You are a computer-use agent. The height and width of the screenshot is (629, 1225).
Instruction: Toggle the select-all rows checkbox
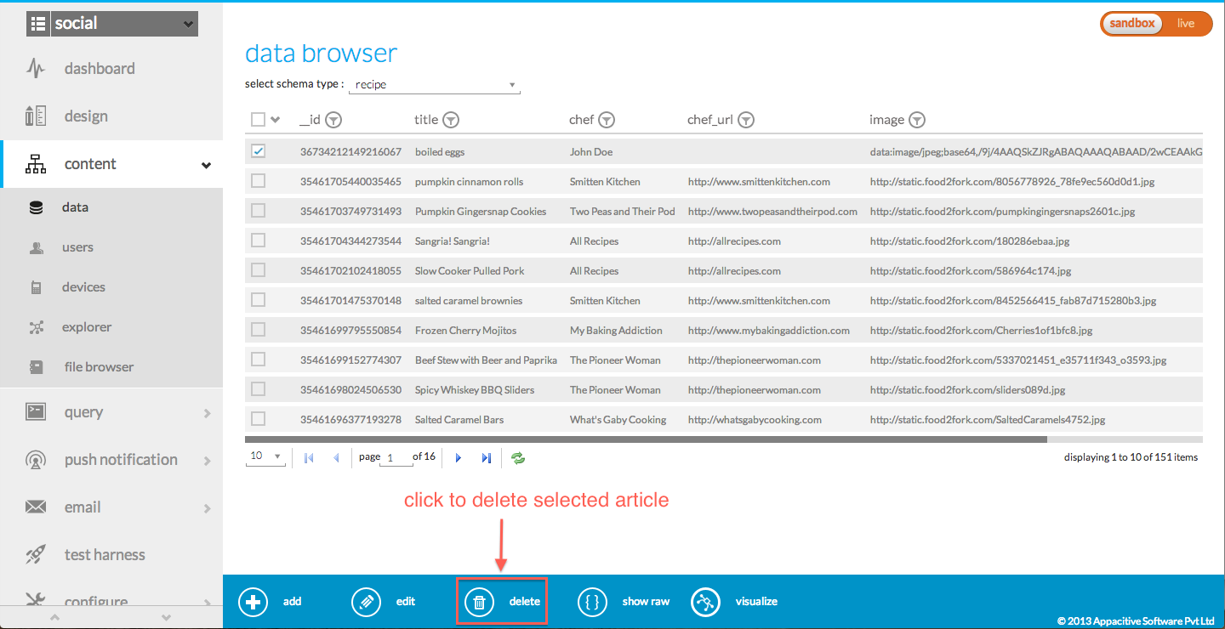[258, 120]
